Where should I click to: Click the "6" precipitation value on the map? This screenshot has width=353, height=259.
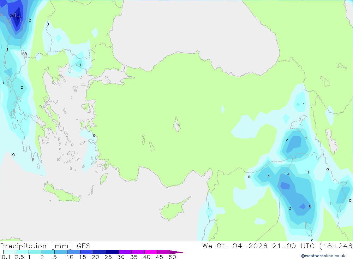click(x=310, y=206)
